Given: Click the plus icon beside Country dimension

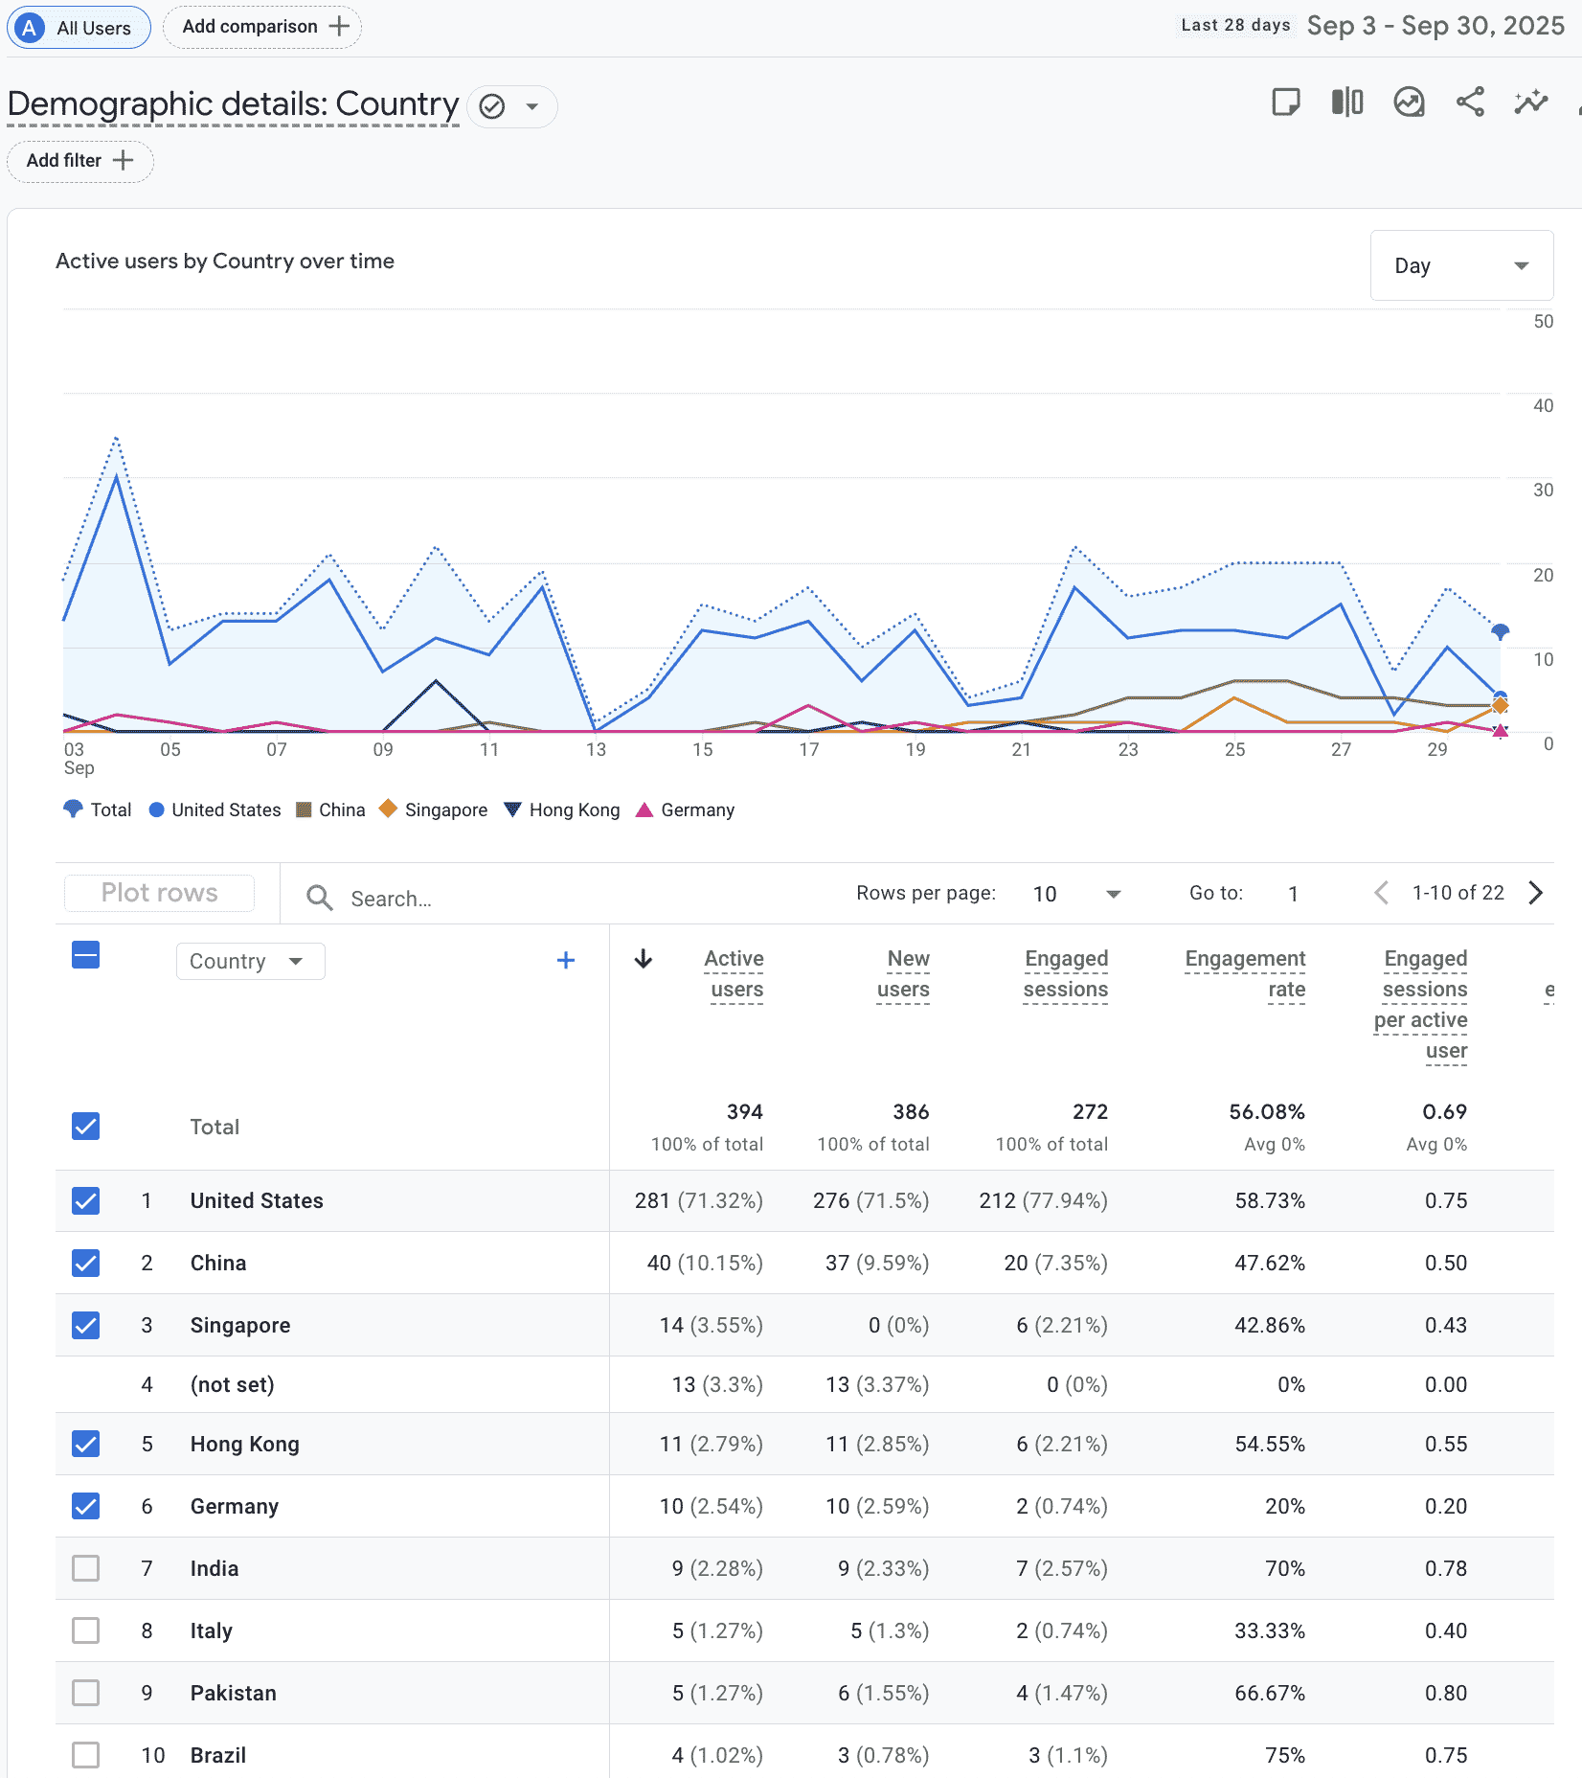Looking at the screenshot, I should point(566,960).
